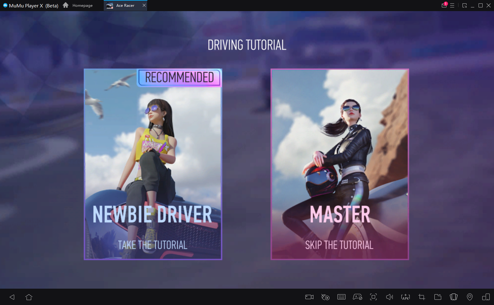Click the window shrink mode icon
494x305 pixels.
464,6
